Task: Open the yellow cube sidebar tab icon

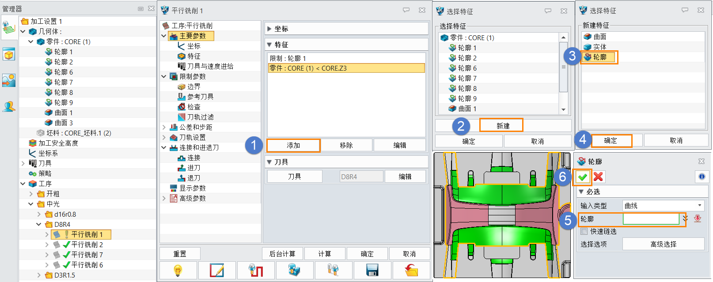Action: click(9, 54)
